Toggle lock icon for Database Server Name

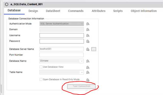(x=88, y=49)
